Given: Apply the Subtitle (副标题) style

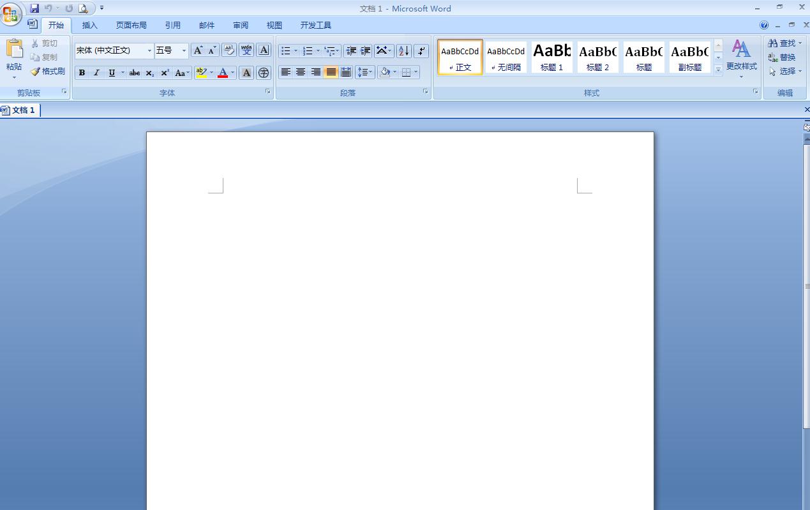Looking at the screenshot, I should 690,57.
